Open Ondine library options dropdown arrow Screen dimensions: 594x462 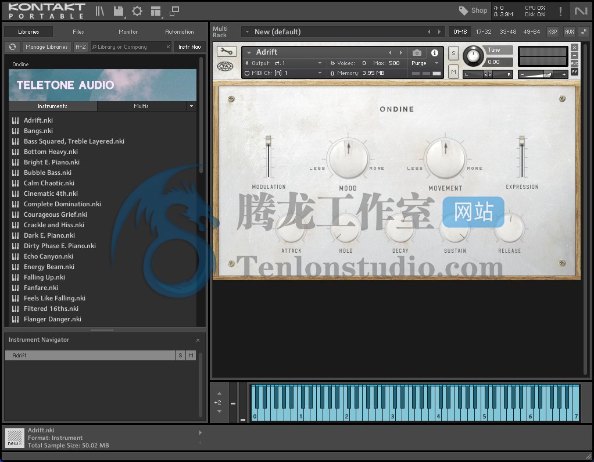point(191,106)
